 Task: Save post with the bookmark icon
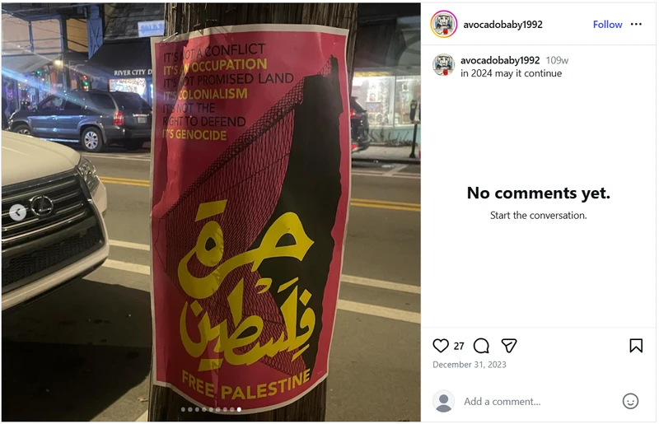click(636, 346)
